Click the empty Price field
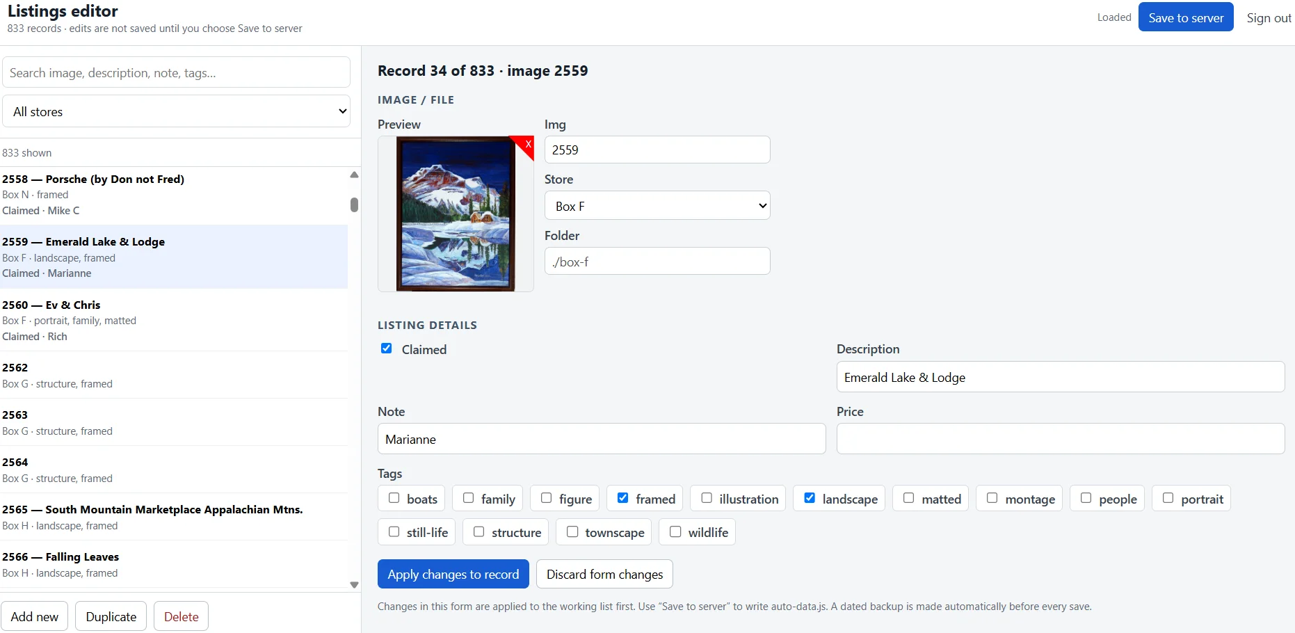Screen dimensions: 1295x633 point(1060,439)
